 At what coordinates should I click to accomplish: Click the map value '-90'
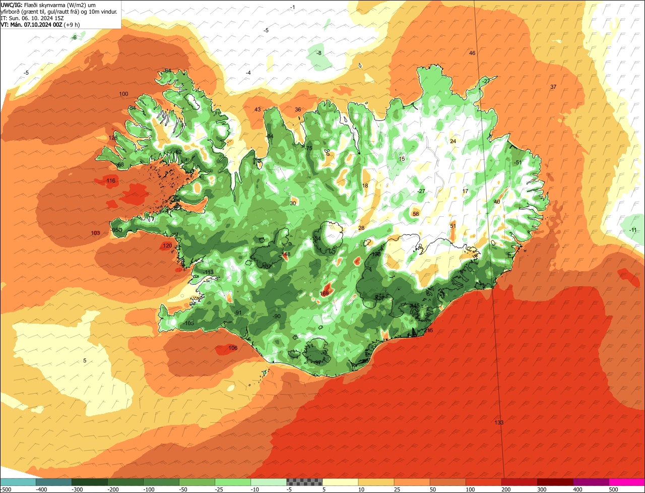coord(277,317)
